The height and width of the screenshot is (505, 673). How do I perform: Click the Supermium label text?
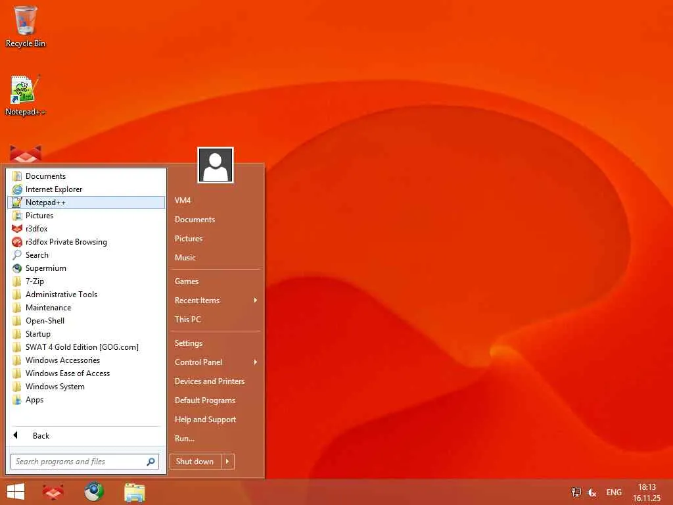46,268
